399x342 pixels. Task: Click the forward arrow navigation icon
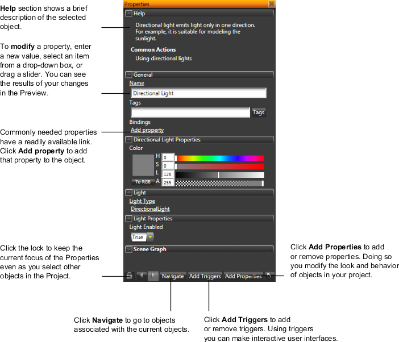point(153,276)
